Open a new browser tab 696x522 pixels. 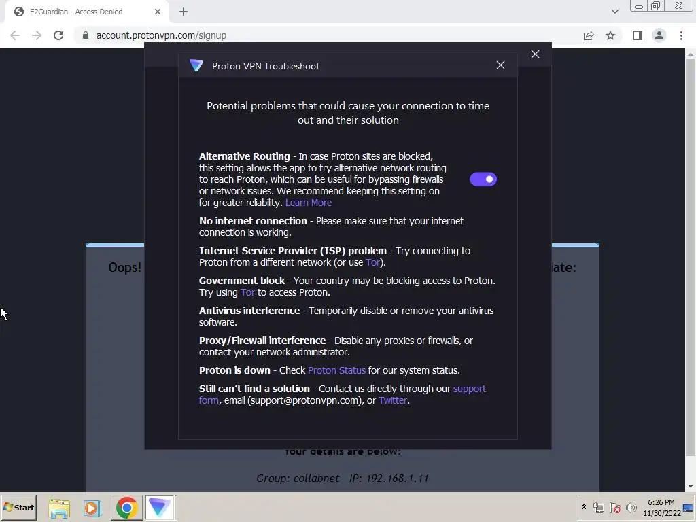point(184,12)
